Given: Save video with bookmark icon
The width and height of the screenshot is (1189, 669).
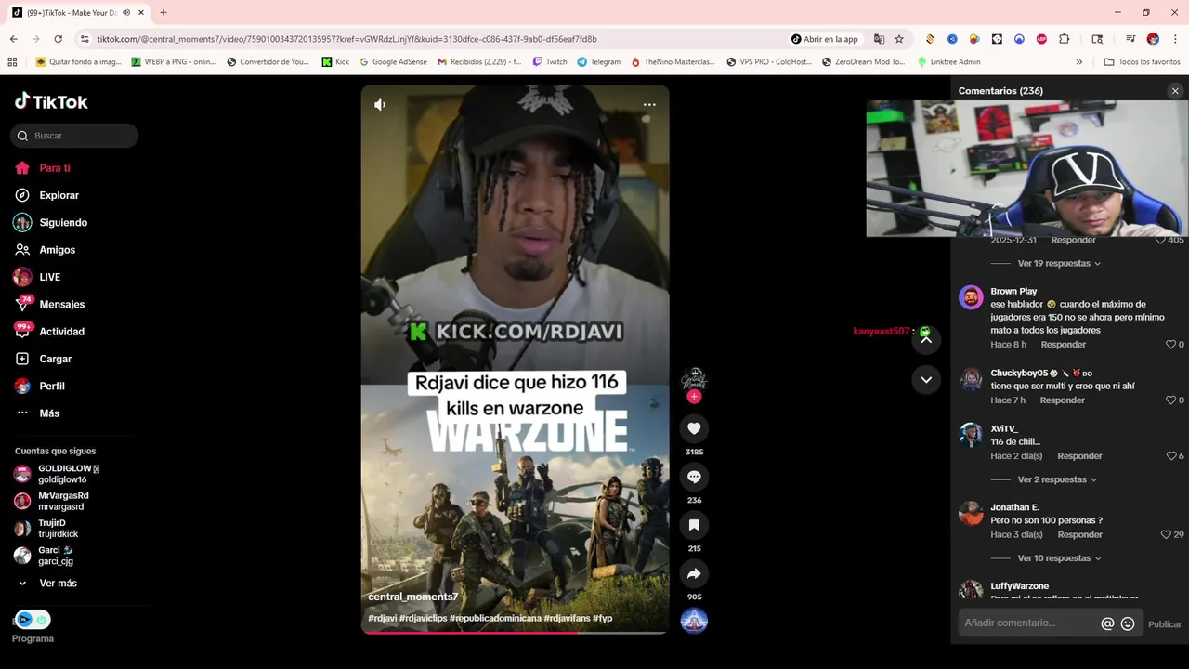Looking at the screenshot, I should click(x=694, y=525).
